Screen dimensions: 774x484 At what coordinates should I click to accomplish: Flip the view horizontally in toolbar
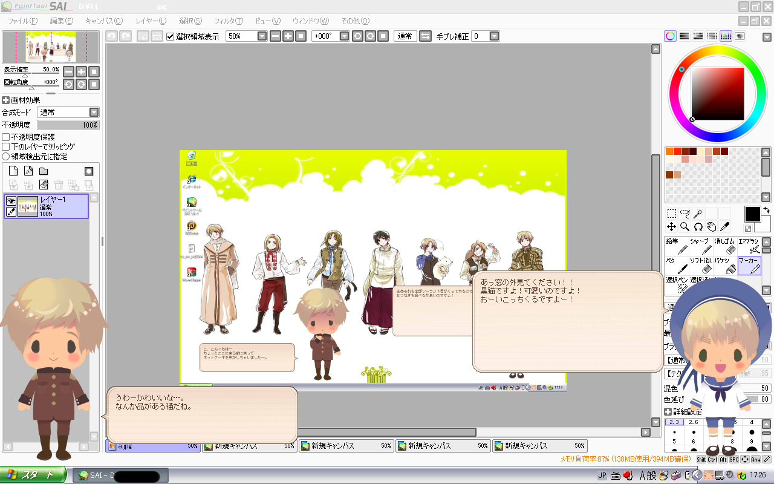[425, 36]
